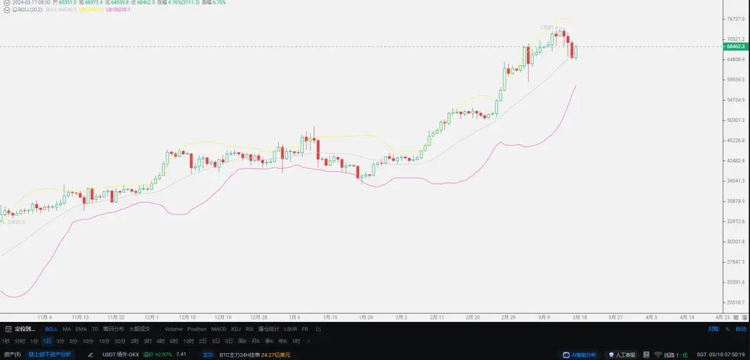
Task: Switch to 12时 timeframe
Action: pyautogui.click(x=189, y=341)
